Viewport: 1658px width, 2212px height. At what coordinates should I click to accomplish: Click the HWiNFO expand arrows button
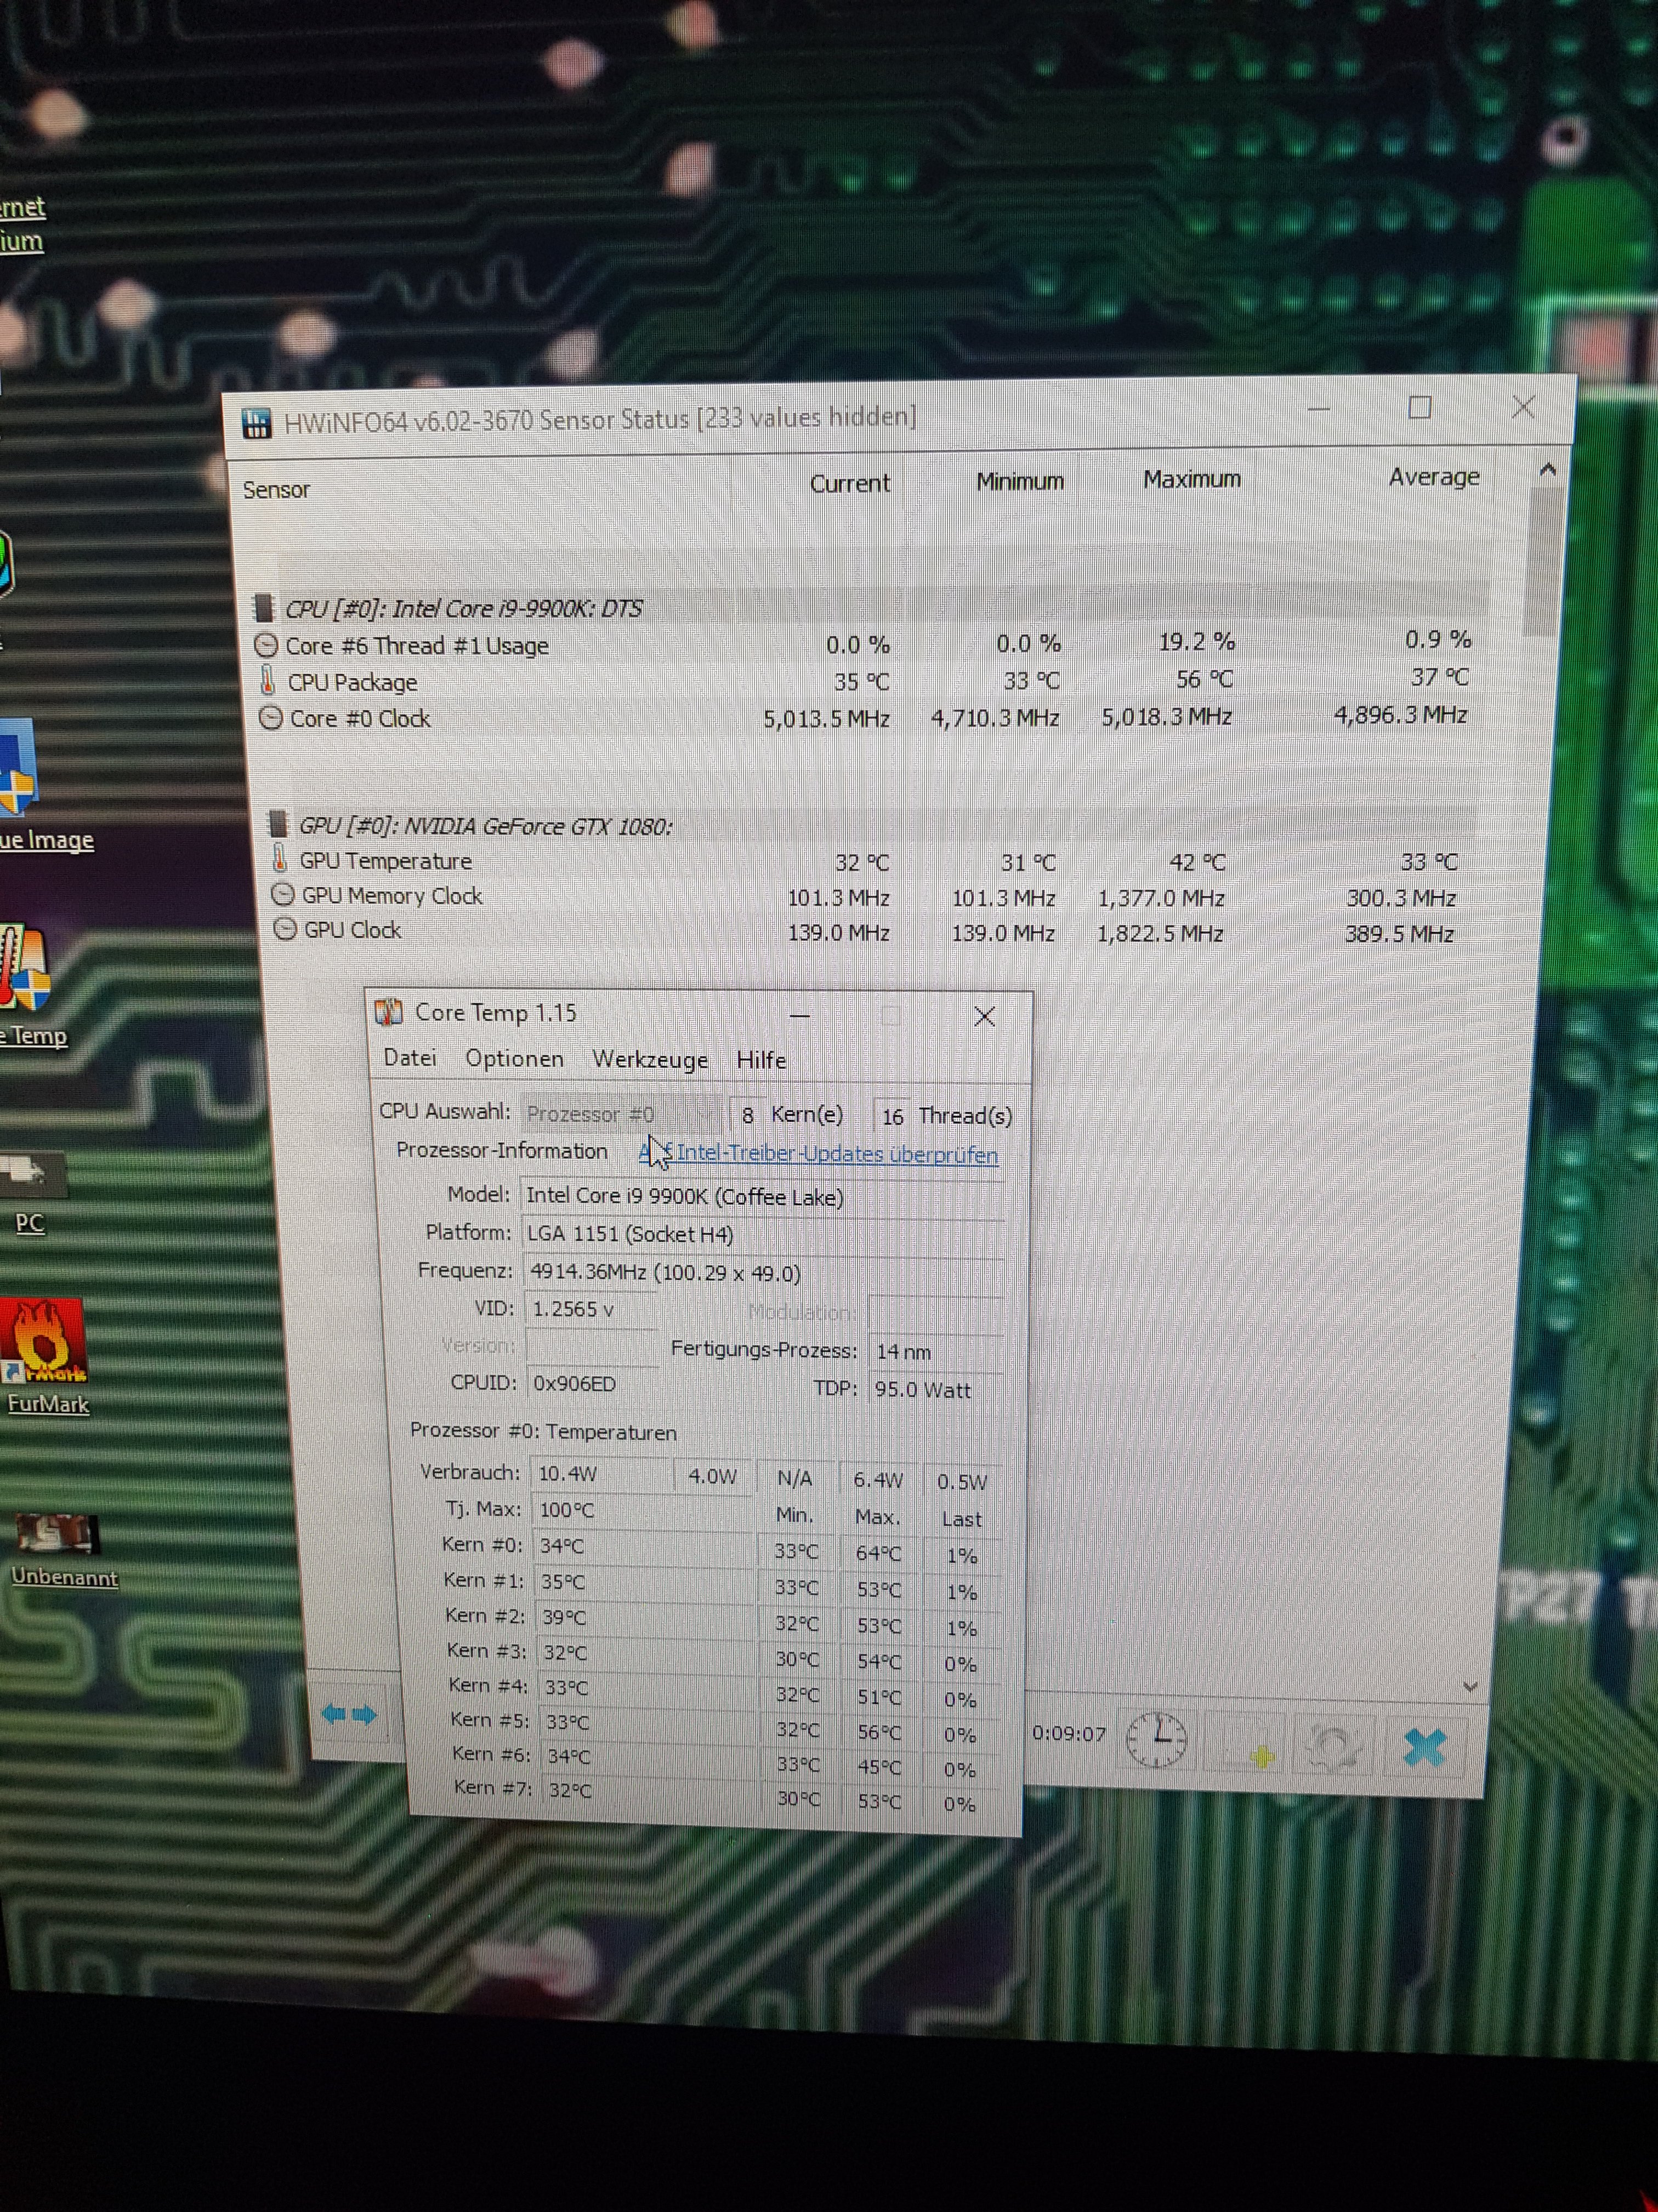[x=349, y=1715]
